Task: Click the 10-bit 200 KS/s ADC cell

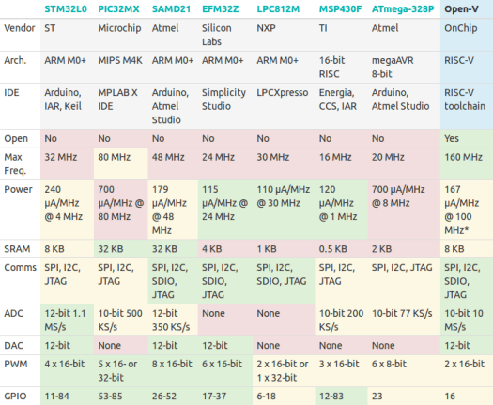Action: 341,320
